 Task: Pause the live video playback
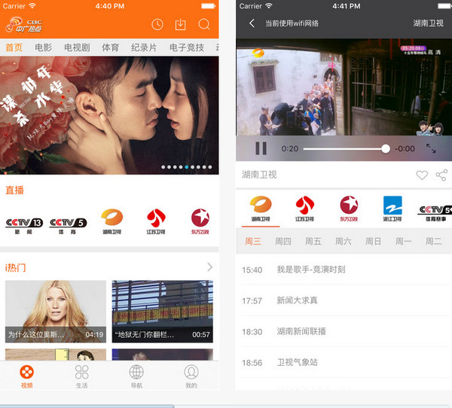261,148
